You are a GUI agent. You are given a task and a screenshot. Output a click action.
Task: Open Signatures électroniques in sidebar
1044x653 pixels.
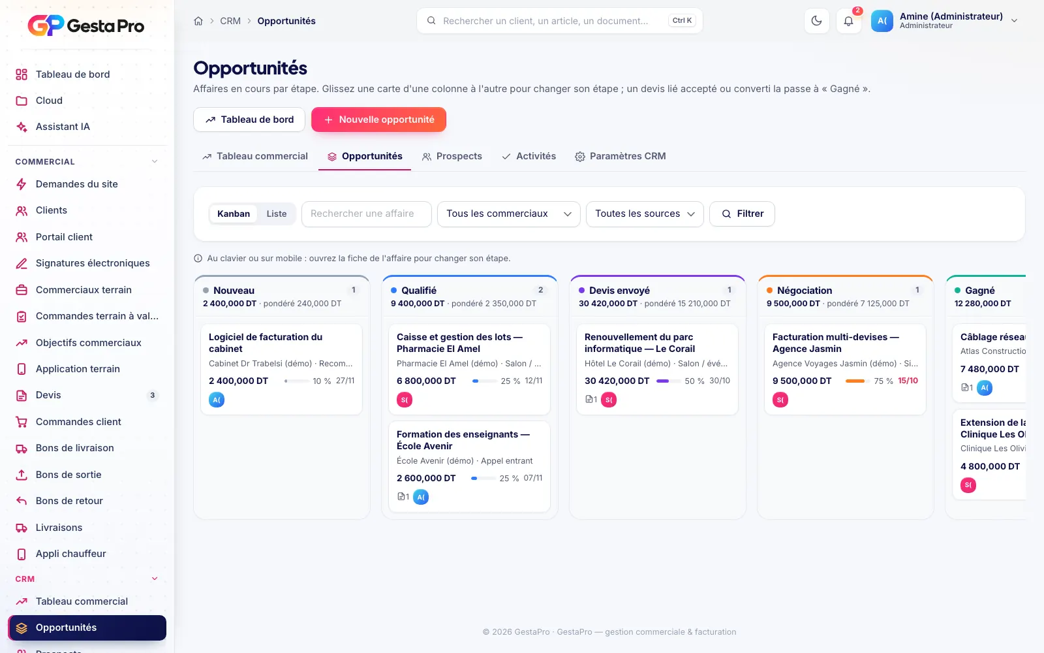[x=87, y=263]
